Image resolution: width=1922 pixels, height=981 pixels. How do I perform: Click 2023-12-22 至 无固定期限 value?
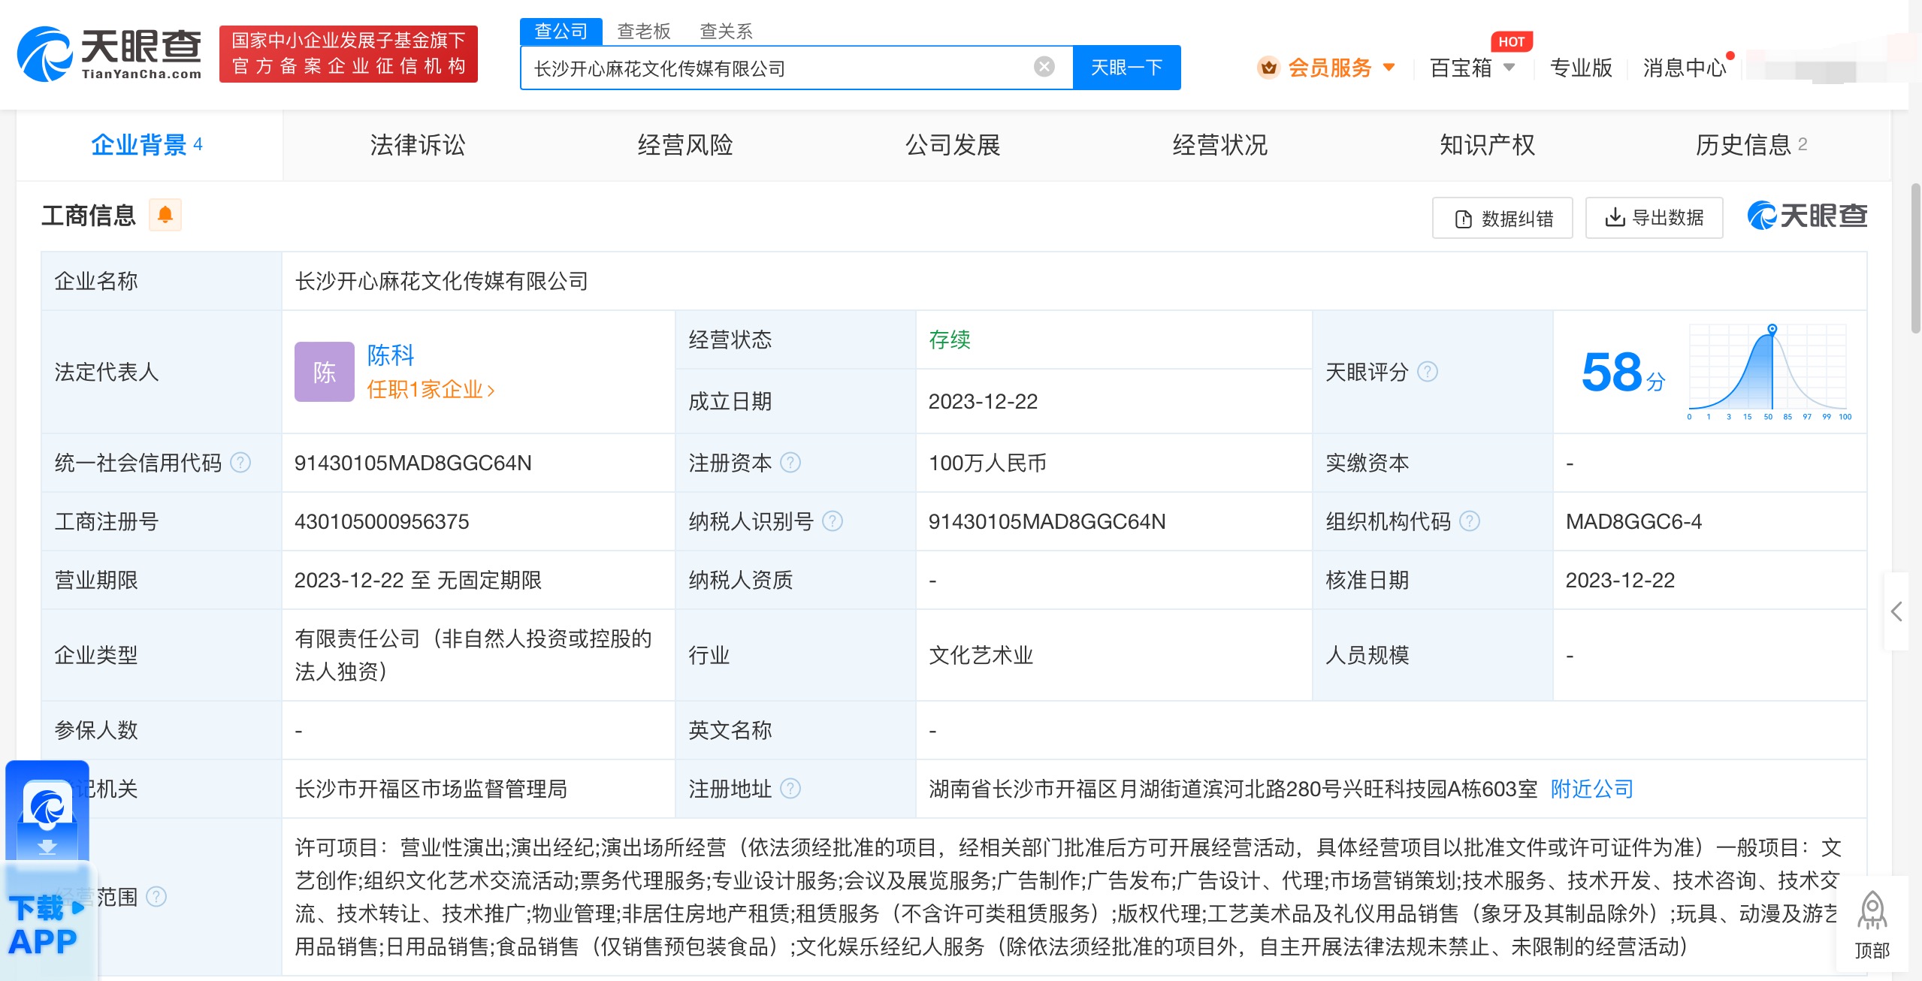tap(418, 580)
